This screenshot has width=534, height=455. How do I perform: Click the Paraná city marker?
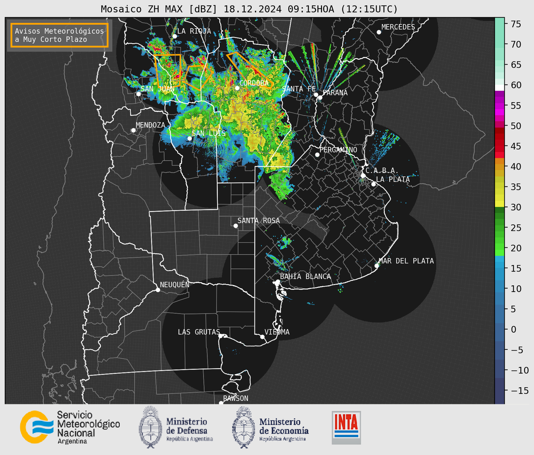click(x=320, y=97)
